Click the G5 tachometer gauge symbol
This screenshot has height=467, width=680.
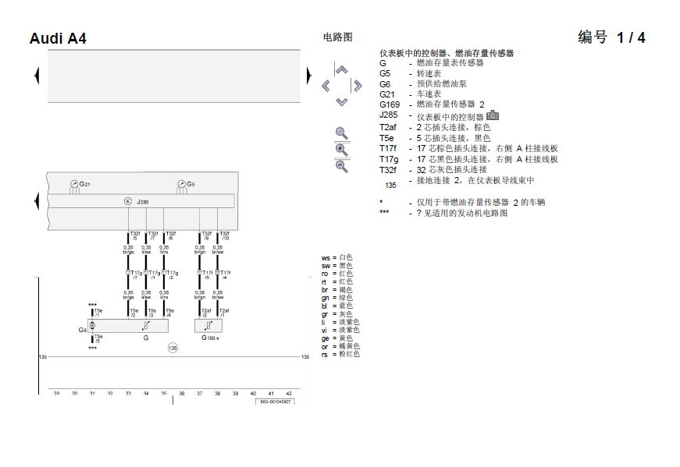(182, 184)
